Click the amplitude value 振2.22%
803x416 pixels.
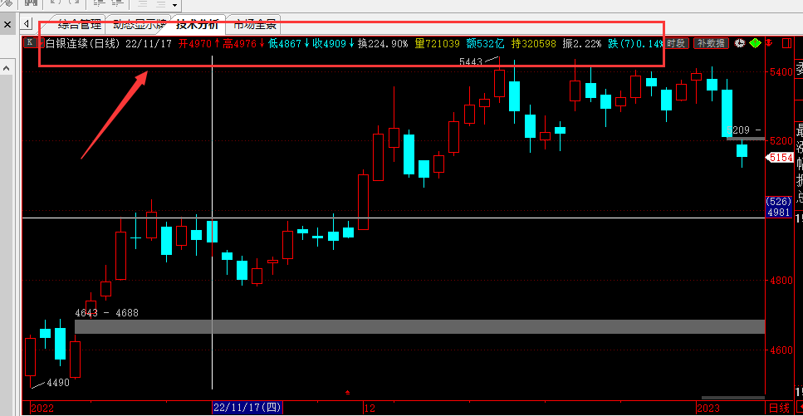pyautogui.click(x=582, y=43)
